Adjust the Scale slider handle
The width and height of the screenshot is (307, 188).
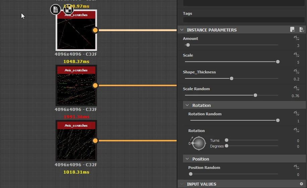coord(278,62)
